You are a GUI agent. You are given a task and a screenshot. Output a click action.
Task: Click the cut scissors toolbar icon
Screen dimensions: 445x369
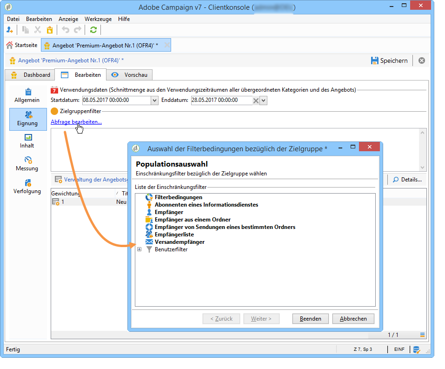38,30
